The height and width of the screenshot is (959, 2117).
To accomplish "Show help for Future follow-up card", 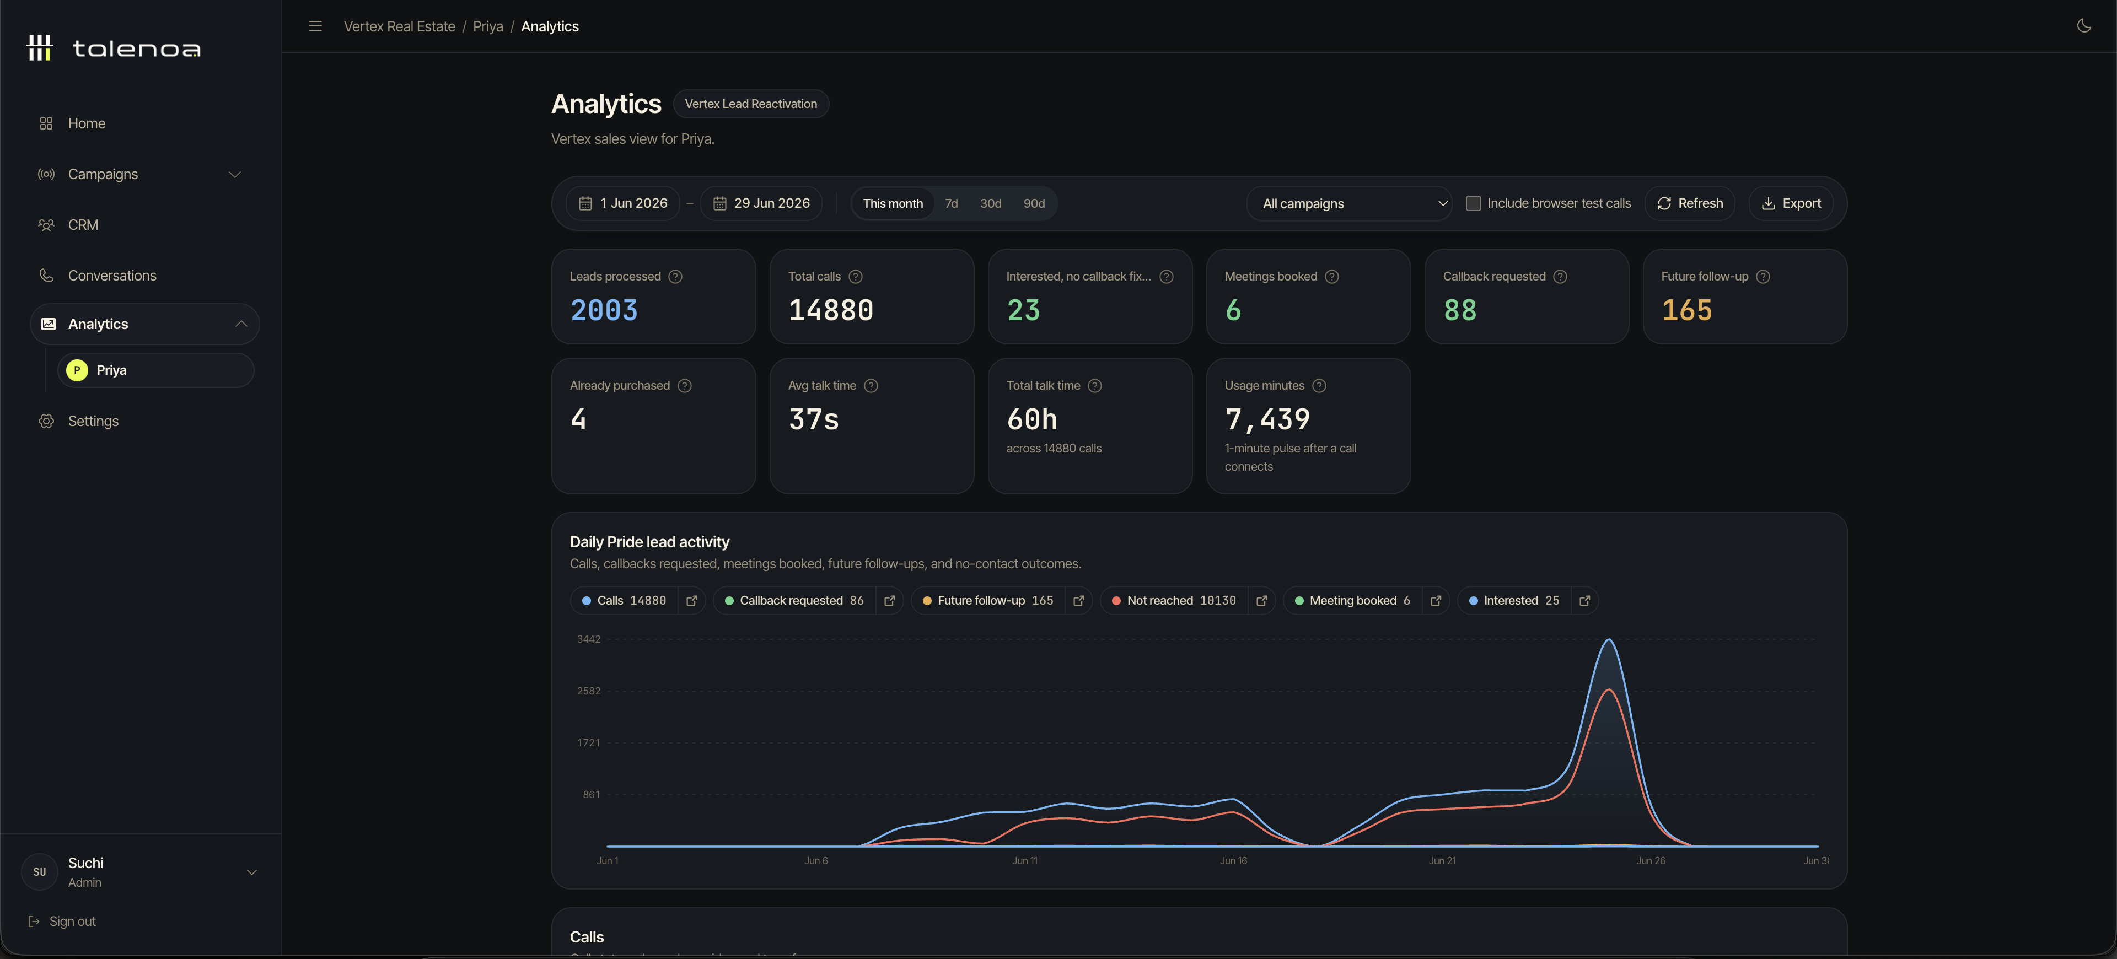I will coord(1763,276).
